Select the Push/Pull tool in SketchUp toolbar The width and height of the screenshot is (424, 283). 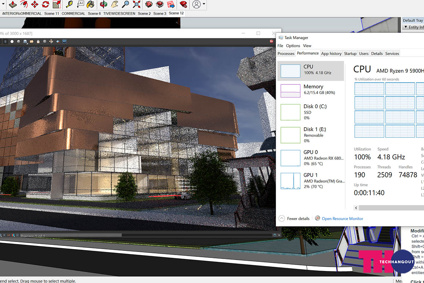pyautogui.click(x=13, y=5)
